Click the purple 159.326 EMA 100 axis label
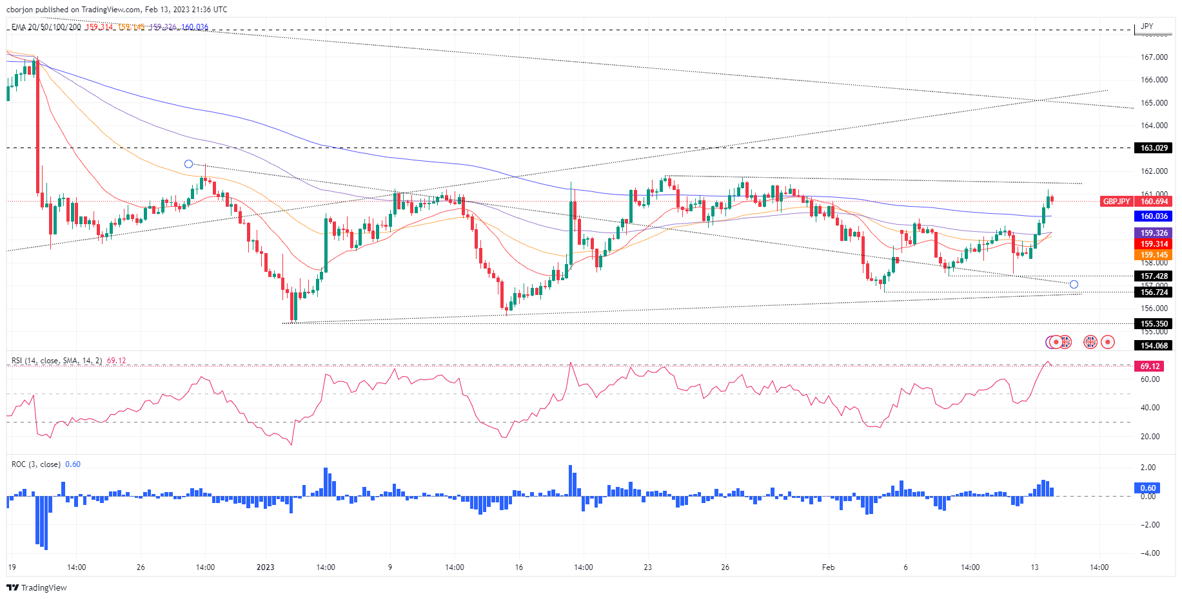Screen dimensions: 1182x599 coord(1154,233)
